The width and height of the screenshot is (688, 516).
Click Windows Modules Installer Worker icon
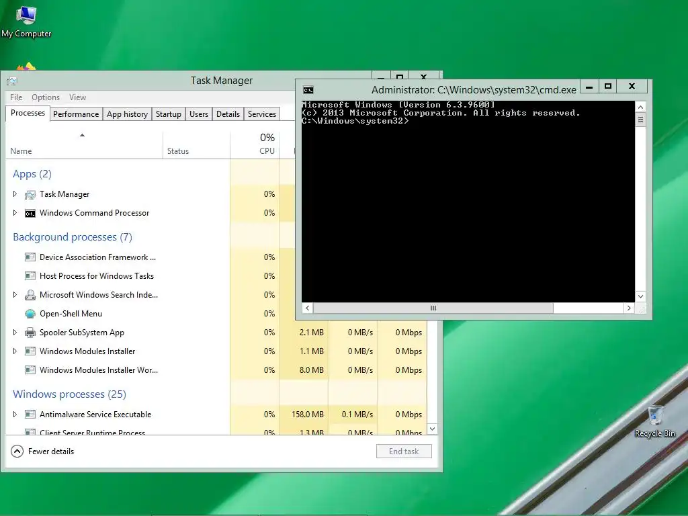tap(30, 370)
